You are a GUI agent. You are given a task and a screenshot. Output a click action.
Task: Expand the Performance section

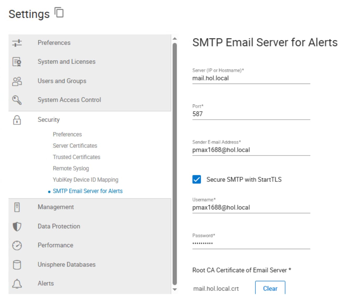click(x=90, y=245)
